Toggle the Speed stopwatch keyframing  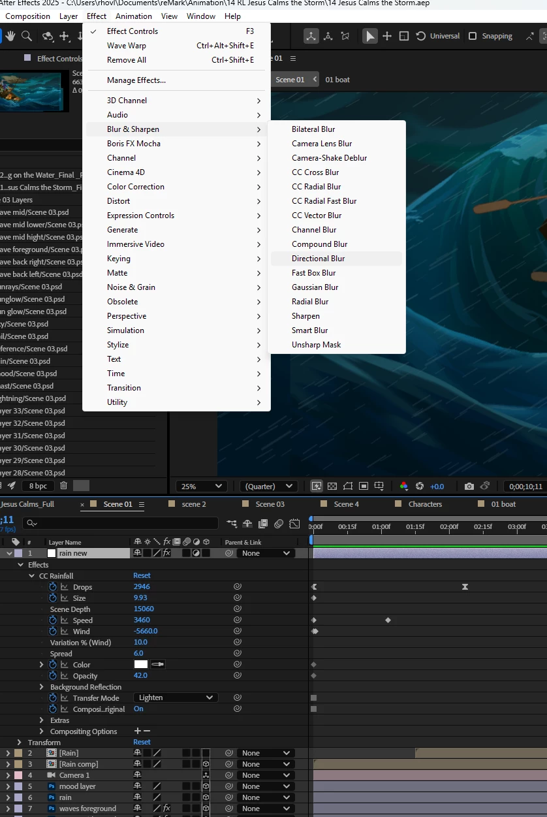pos(53,620)
